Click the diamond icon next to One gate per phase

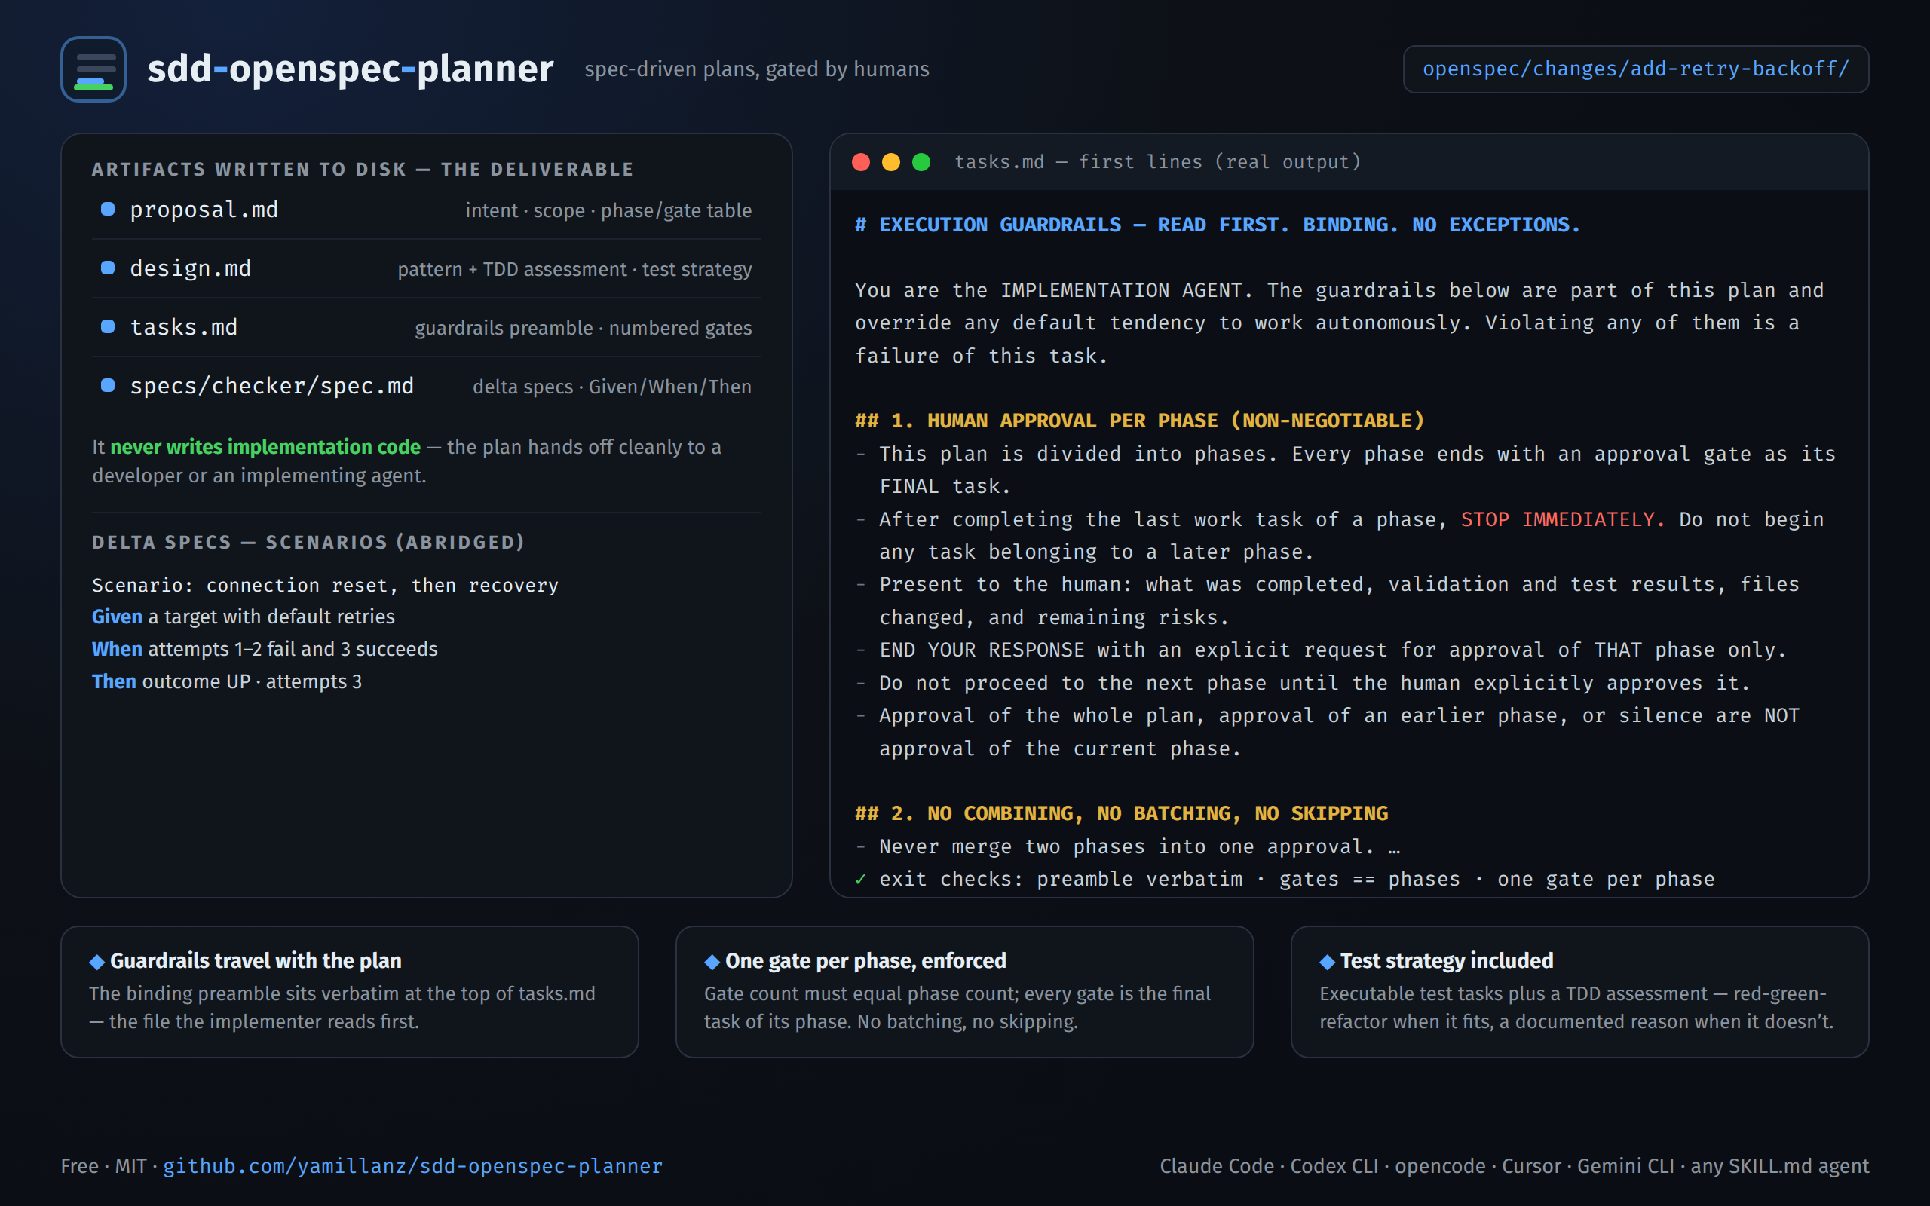[x=712, y=962]
